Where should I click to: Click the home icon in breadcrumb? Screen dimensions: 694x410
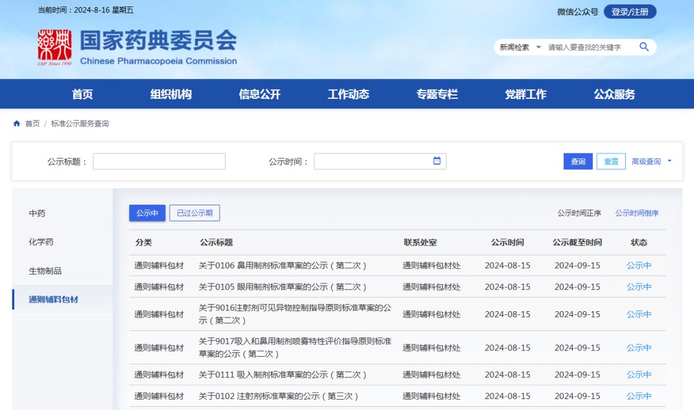(x=17, y=123)
